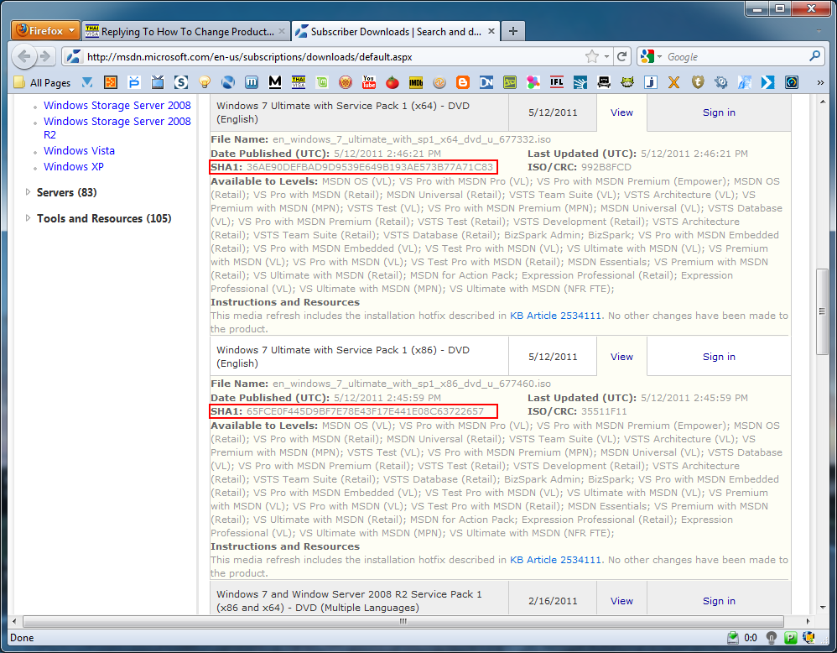Open the first Windows Storage Server 2008 link
Viewport: 837px width, 653px height.
[x=117, y=105]
